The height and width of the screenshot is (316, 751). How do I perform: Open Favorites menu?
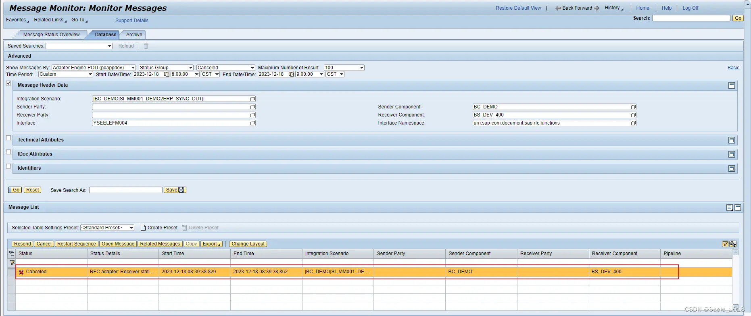coord(17,20)
